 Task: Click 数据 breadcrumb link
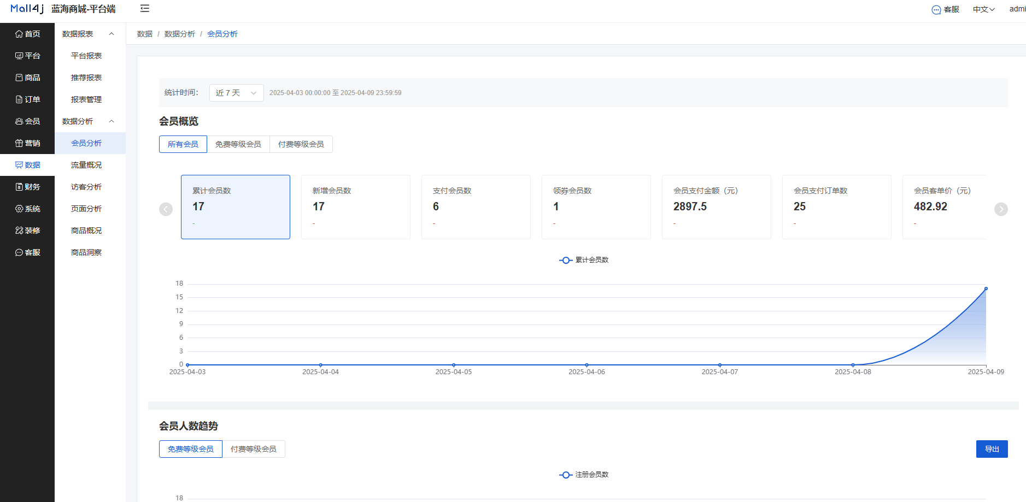coord(145,34)
